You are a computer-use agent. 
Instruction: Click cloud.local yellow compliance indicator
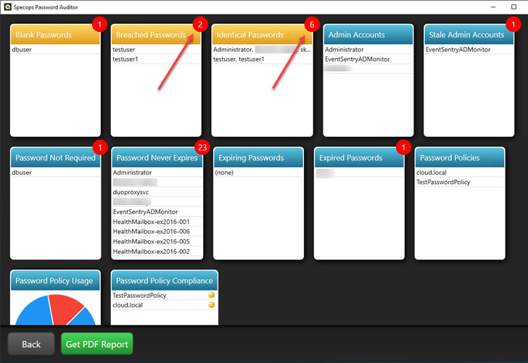pos(211,305)
